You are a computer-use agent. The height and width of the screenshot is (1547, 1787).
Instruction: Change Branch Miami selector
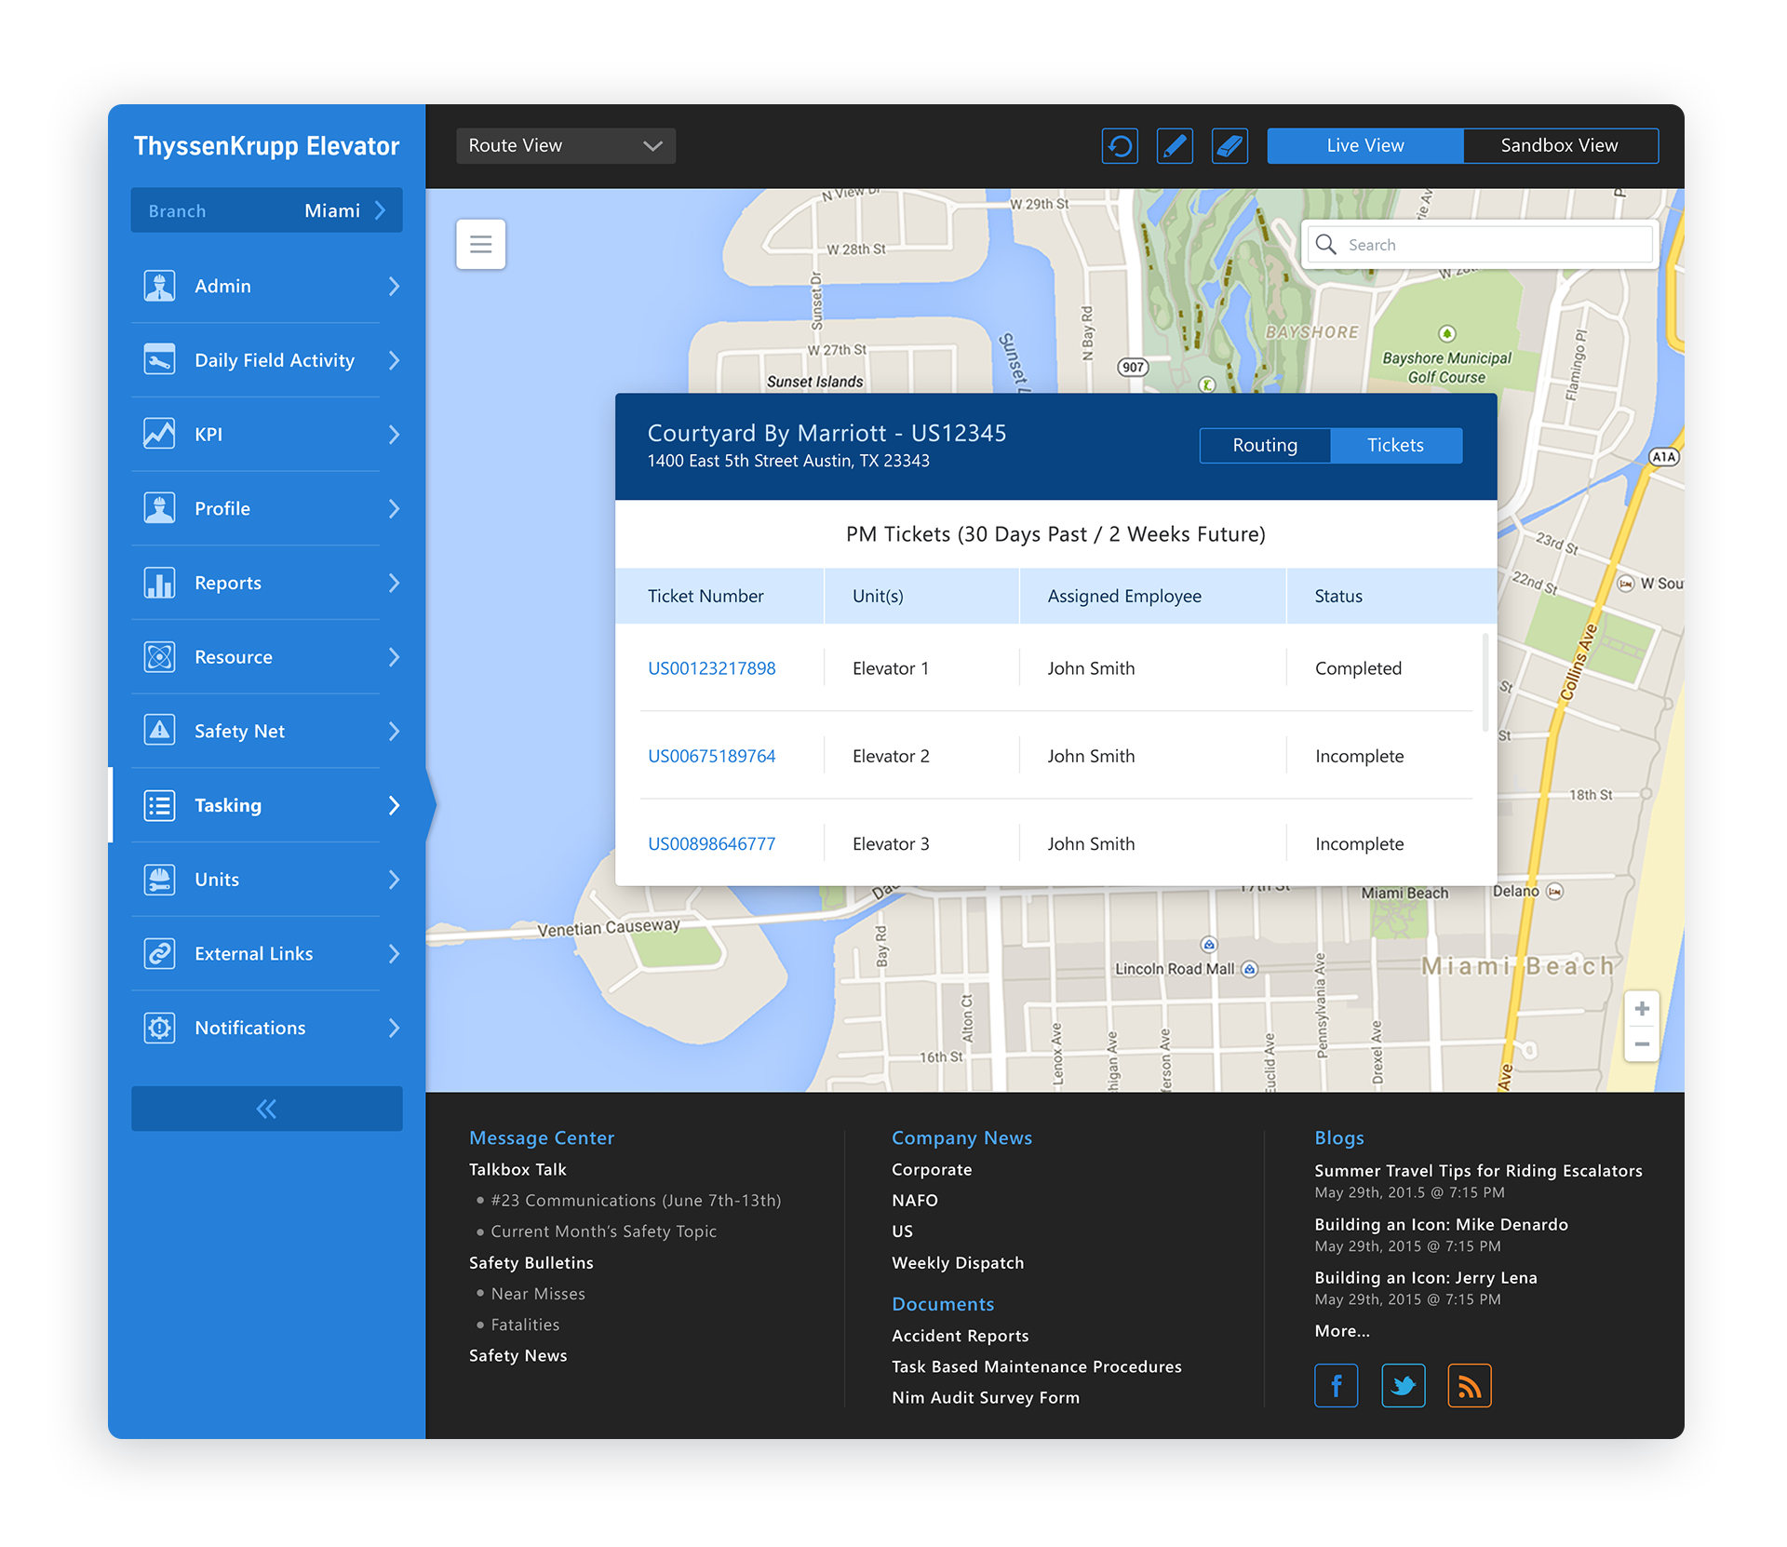pyautogui.click(x=267, y=210)
